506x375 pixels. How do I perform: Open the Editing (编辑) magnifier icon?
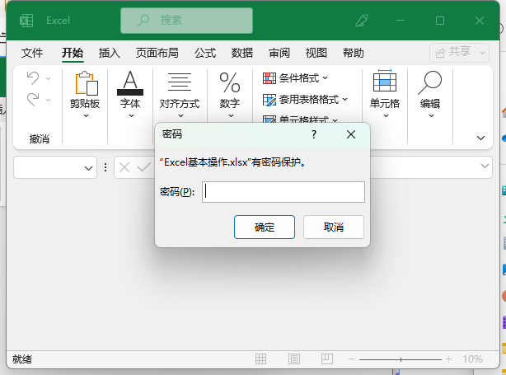[430, 83]
